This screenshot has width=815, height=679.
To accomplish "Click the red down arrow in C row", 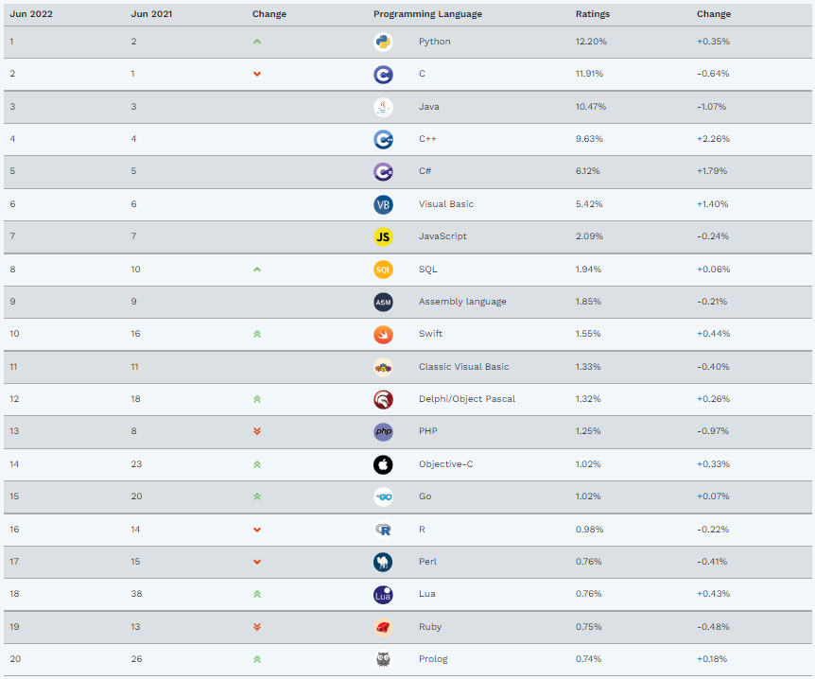I will pyautogui.click(x=257, y=74).
